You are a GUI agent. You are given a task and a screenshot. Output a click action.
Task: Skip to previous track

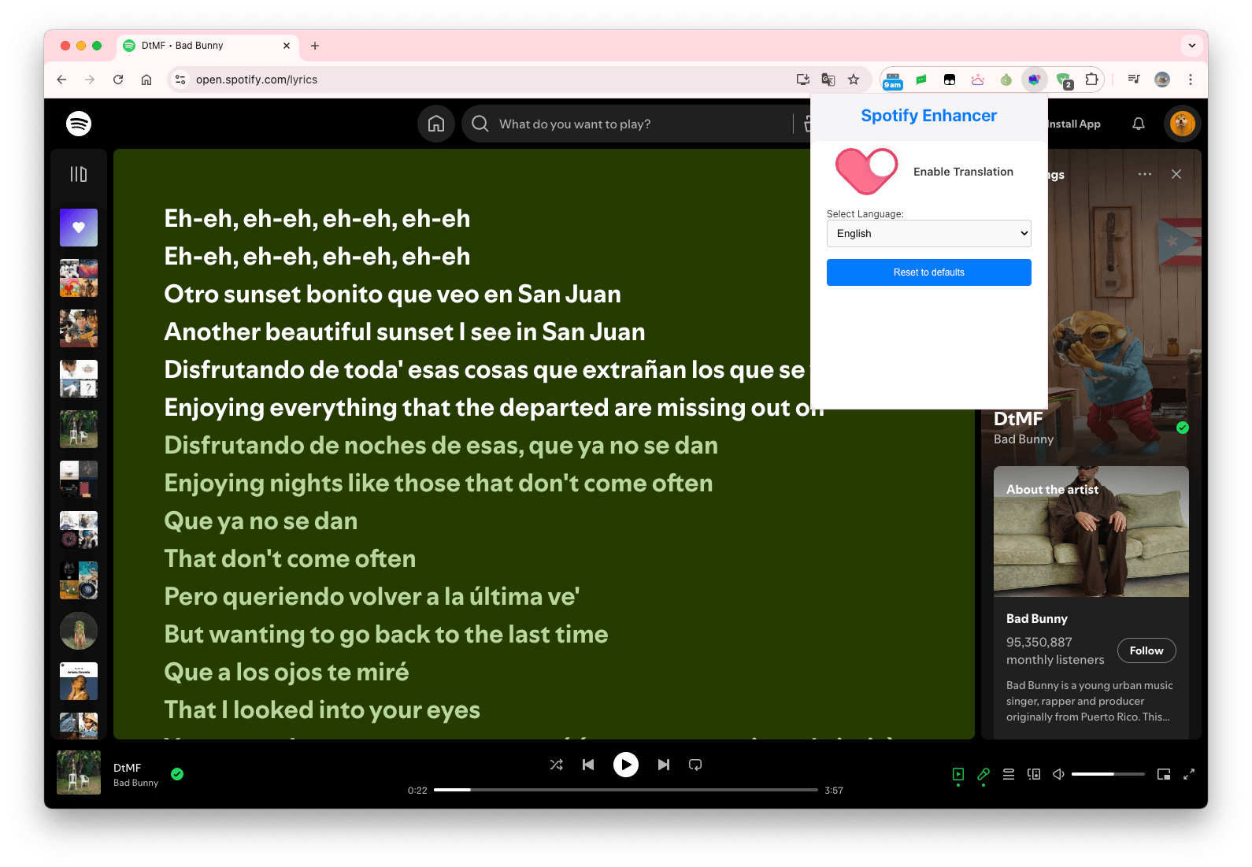pyautogui.click(x=588, y=765)
